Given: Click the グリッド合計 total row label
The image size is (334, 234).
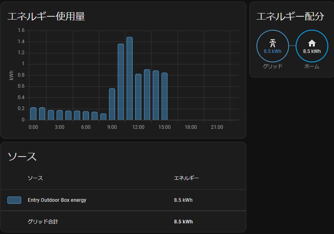Looking at the screenshot, I should point(43,222).
